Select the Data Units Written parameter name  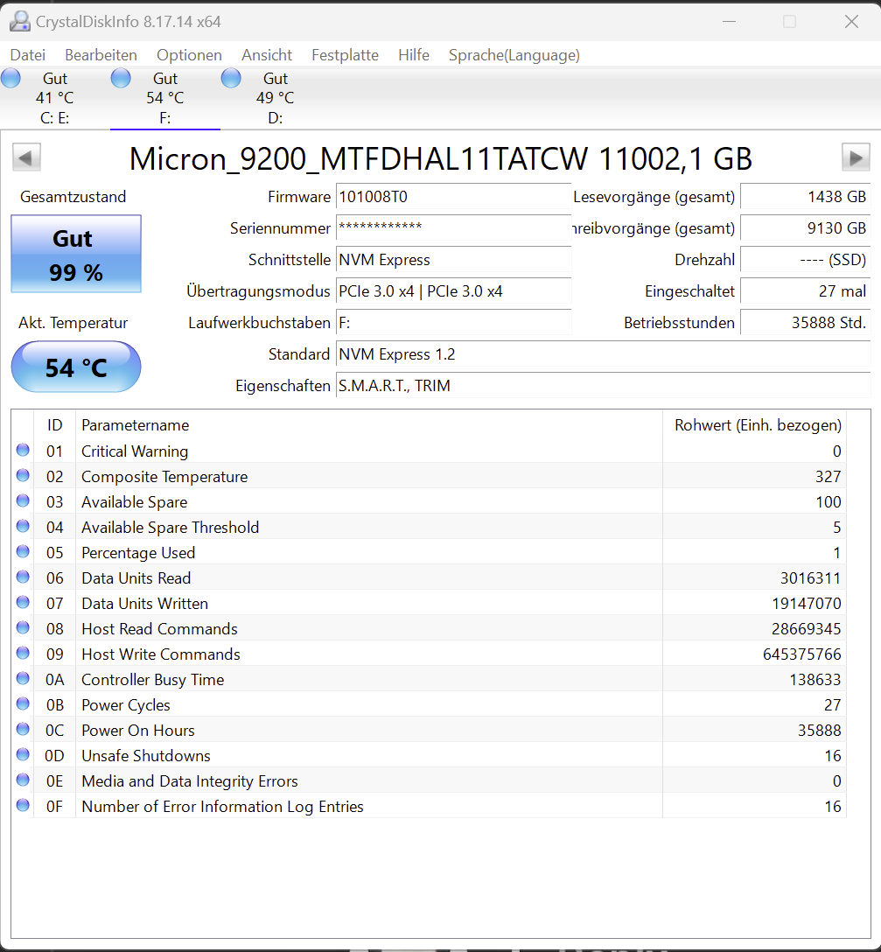pyautogui.click(x=144, y=604)
